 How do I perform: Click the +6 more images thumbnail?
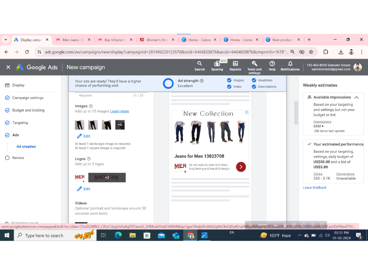(x=120, y=125)
